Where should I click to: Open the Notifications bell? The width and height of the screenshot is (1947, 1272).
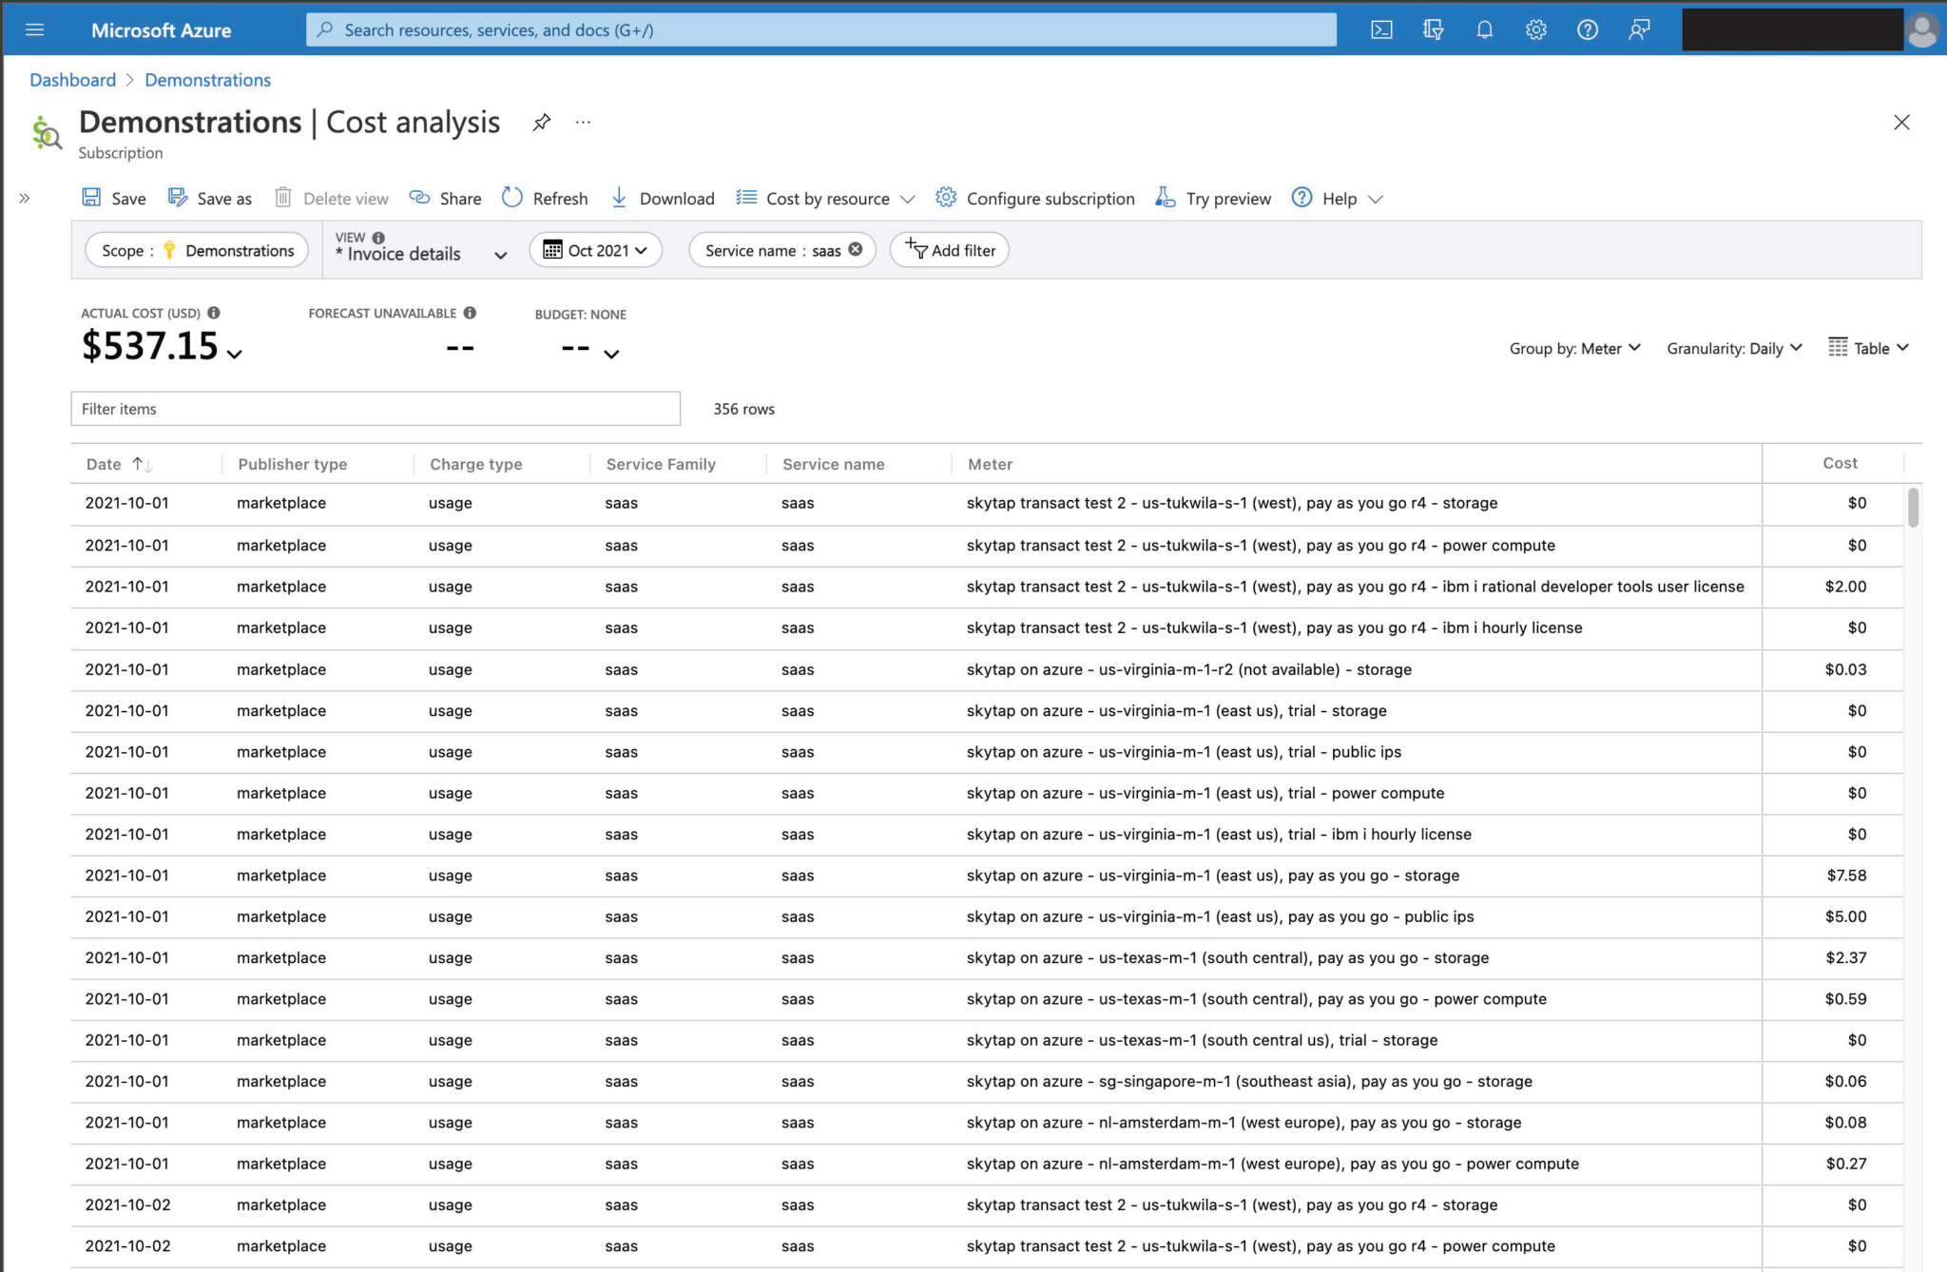click(x=1484, y=29)
